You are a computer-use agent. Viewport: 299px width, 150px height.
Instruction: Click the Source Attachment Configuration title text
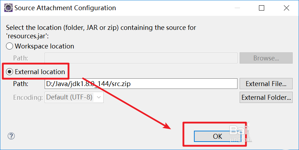click(65, 8)
